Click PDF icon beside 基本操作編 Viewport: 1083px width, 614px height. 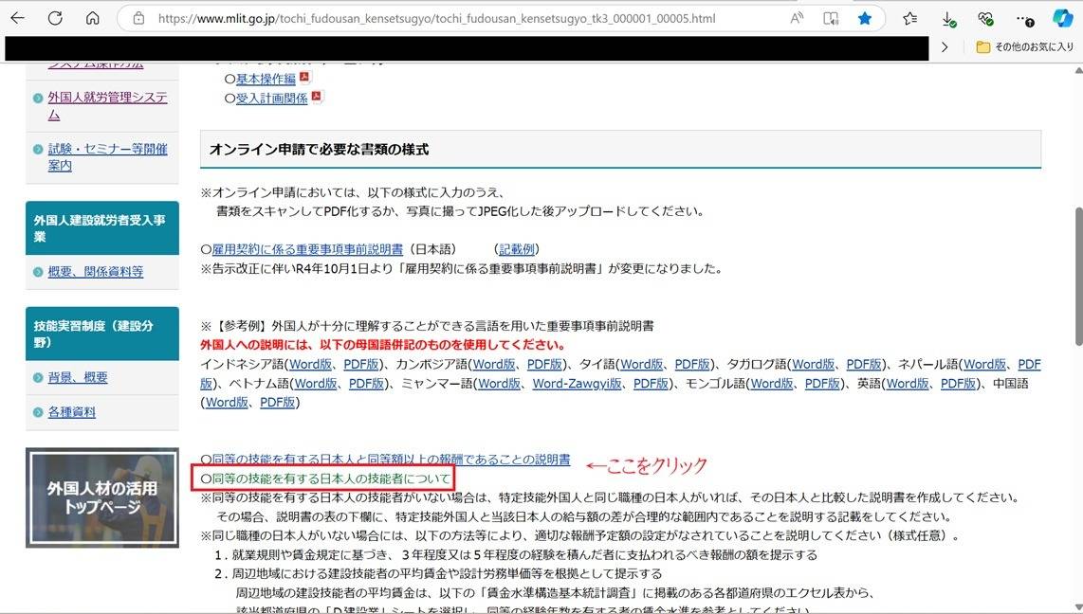click(x=304, y=78)
